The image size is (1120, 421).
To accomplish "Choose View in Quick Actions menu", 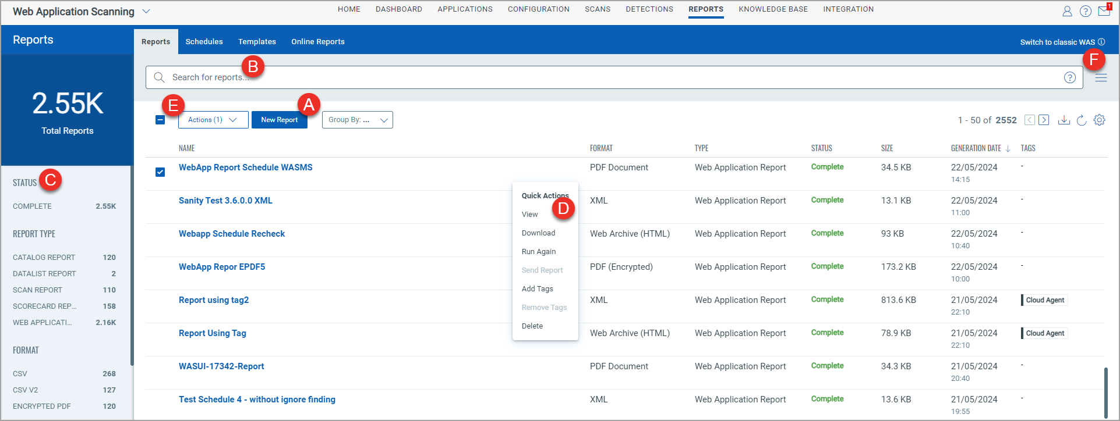I will point(529,215).
